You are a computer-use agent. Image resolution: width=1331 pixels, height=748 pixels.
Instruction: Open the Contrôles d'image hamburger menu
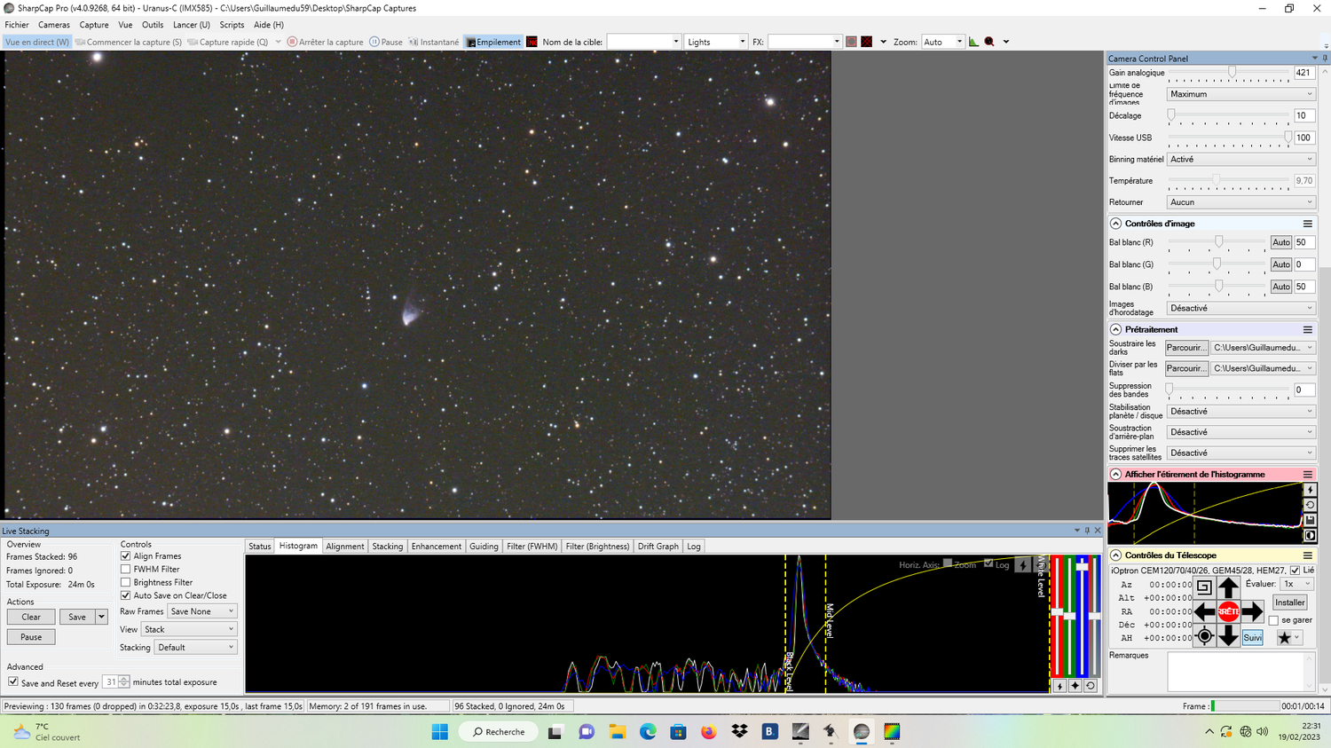[x=1307, y=224]
